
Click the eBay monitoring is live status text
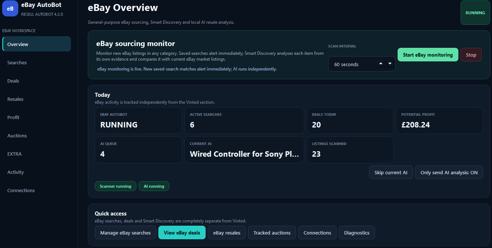pyautogui.click(x=187, y=69)
